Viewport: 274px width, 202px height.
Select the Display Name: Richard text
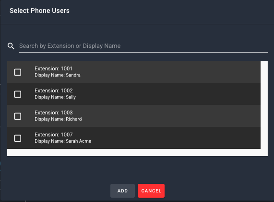58,119
